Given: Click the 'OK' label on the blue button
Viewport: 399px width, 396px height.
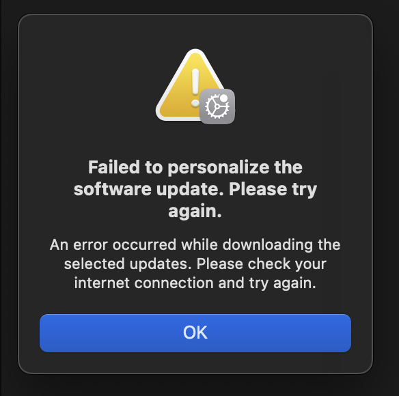Looking at the screenshot, I should click(195, 333).
